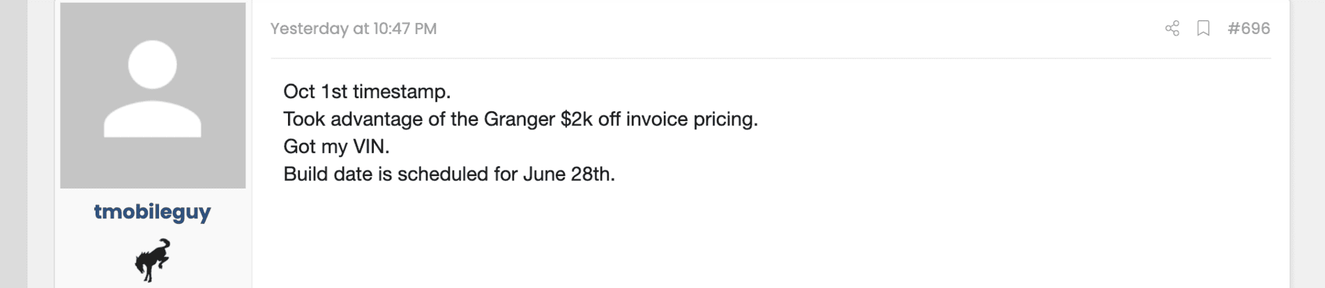Click the bucking bronco badge icon
This screenshot has height=288, width=1325.
pyautogui.click(x=153, y=260)
